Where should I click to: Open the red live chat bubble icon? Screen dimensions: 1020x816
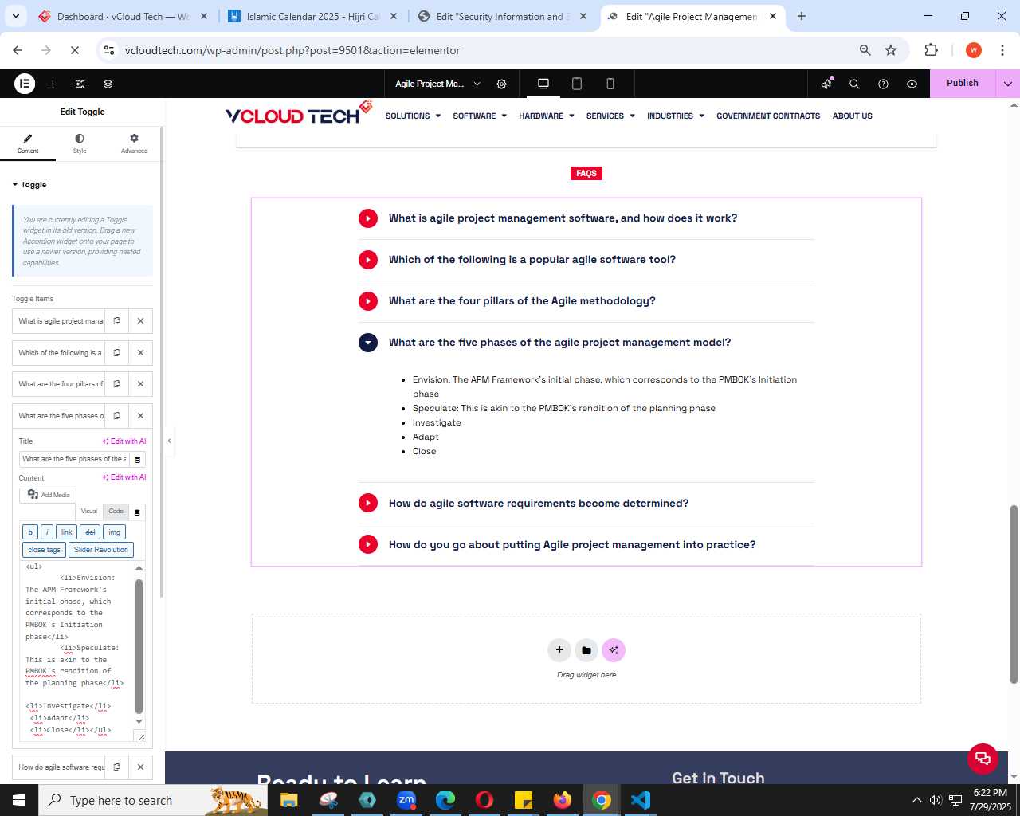click(983, 758)
